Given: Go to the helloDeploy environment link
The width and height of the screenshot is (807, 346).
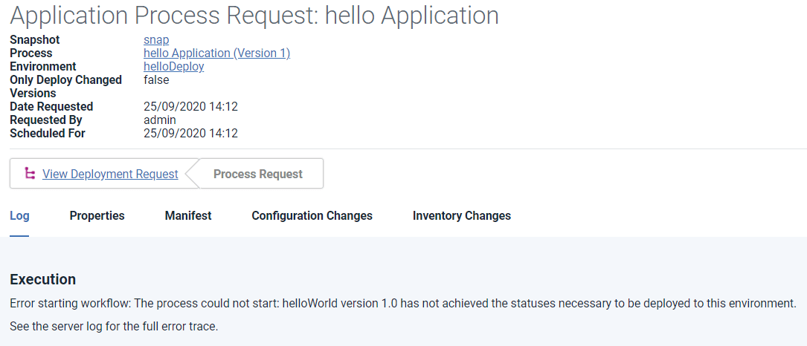Looking at the screenshot, I should 173,67.
